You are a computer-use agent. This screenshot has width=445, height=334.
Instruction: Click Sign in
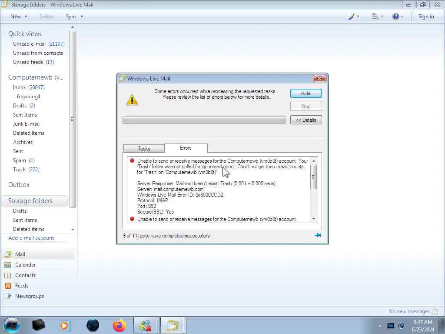pyautogui.click(x=426, y=17)
